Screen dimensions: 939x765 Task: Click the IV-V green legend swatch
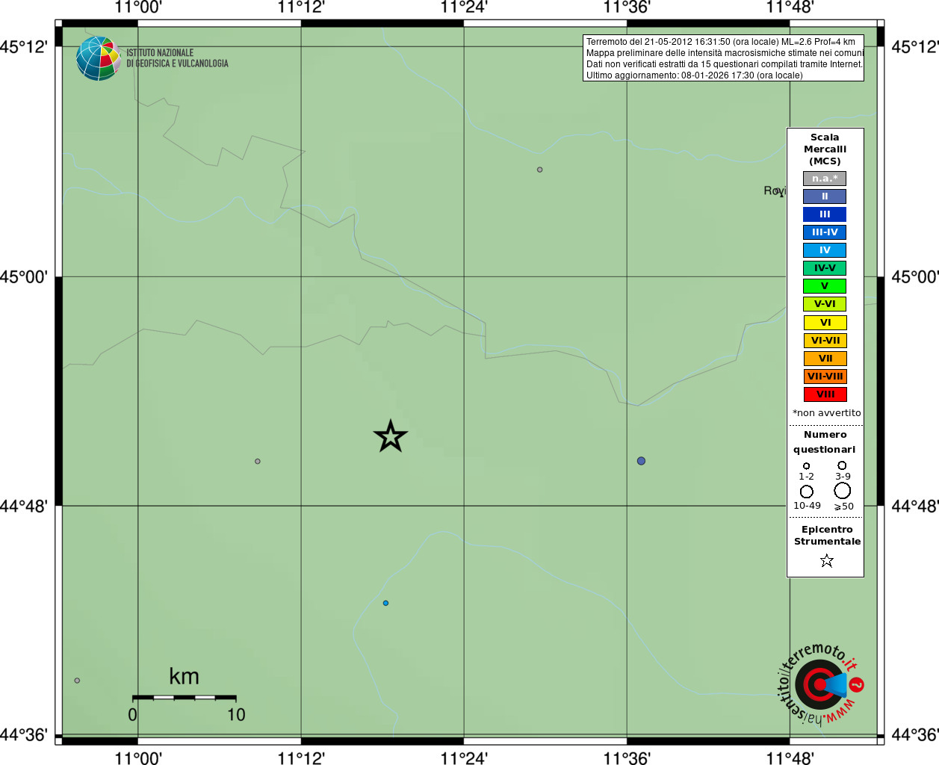coord(825,268)
